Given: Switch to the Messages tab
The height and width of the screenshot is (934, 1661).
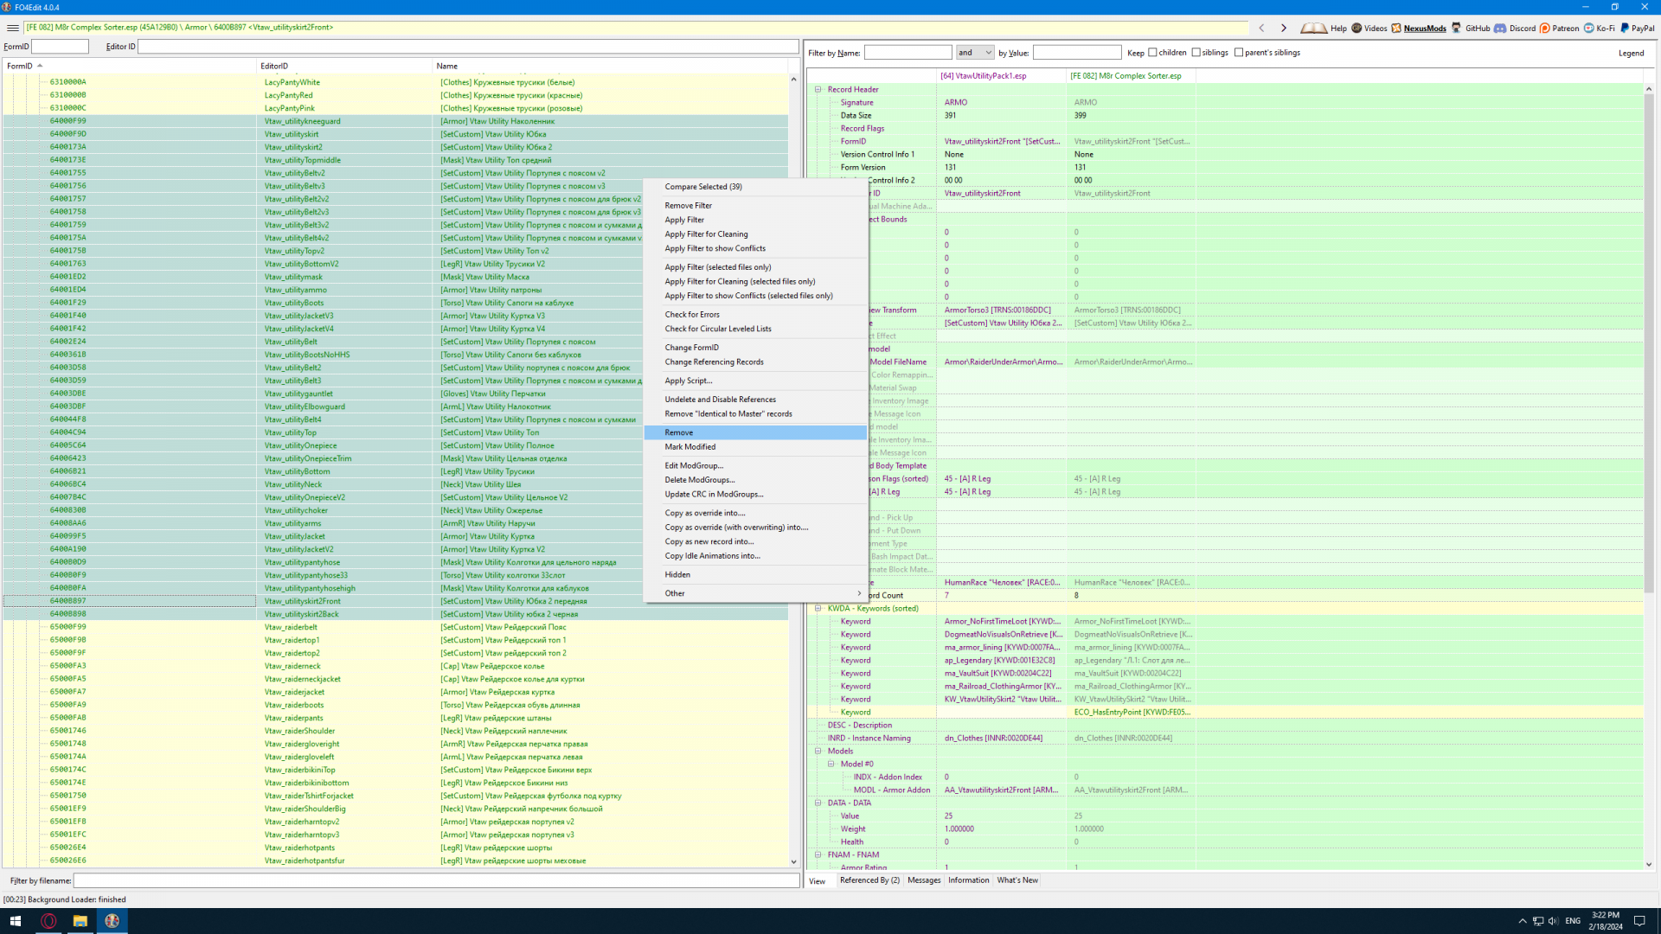Looking at the screenshot, I should click(x=923, y=880).
